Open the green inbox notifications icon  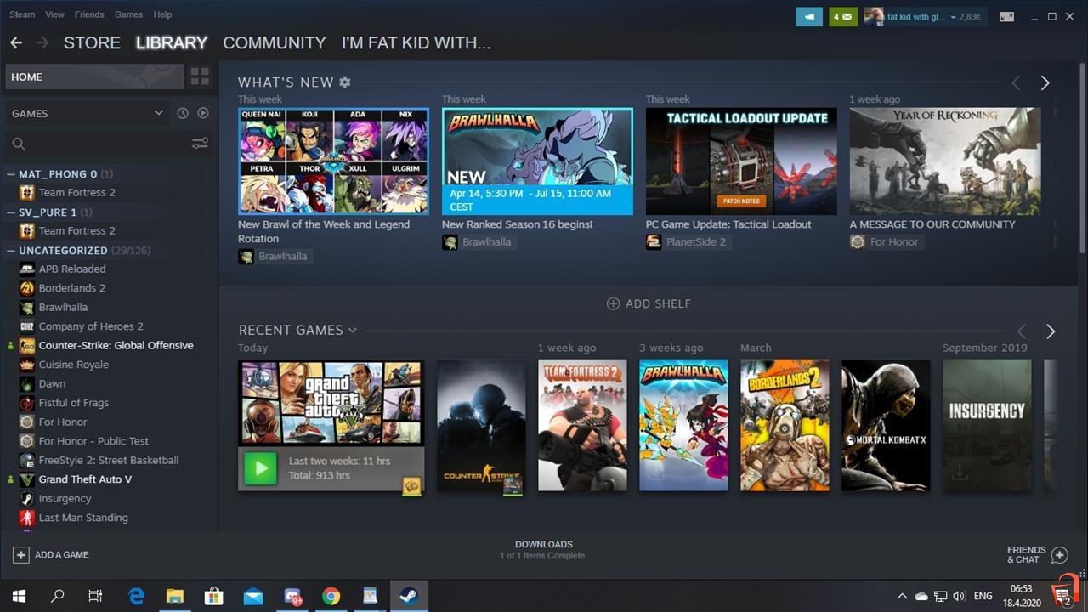click(843, 16)
